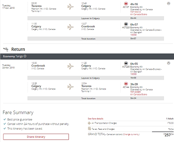Screen dimensions: 174x142
Task: Collapse the departing flight details chevron
Action: (x=168, y=3)
